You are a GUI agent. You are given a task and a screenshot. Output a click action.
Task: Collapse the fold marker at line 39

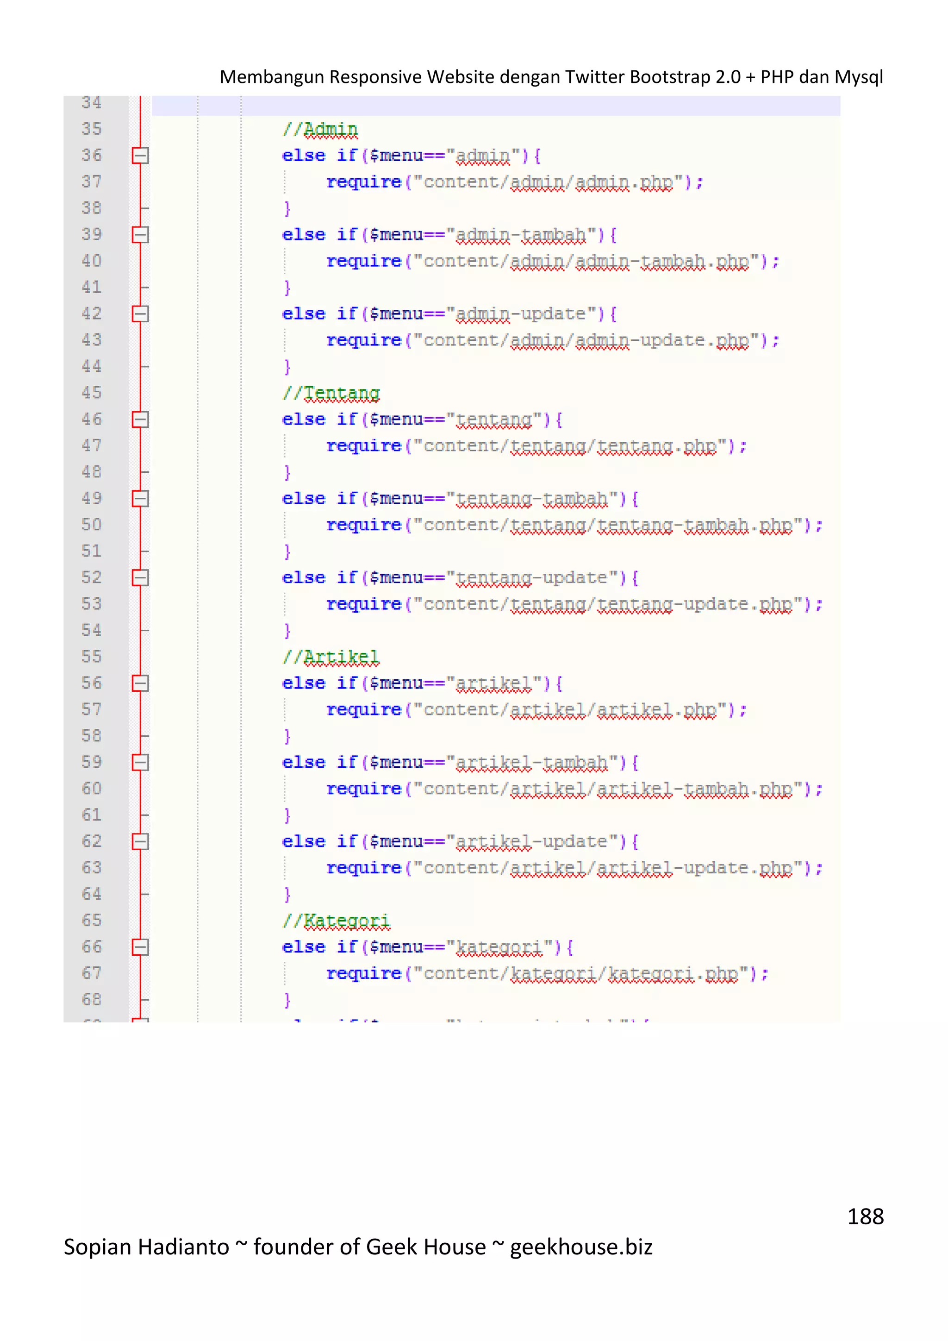140,235
